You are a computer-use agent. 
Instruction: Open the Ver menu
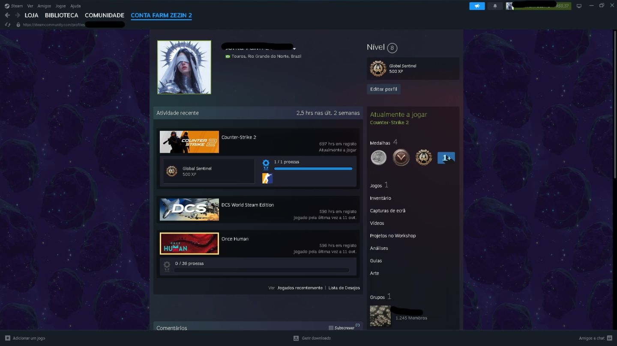30,6
